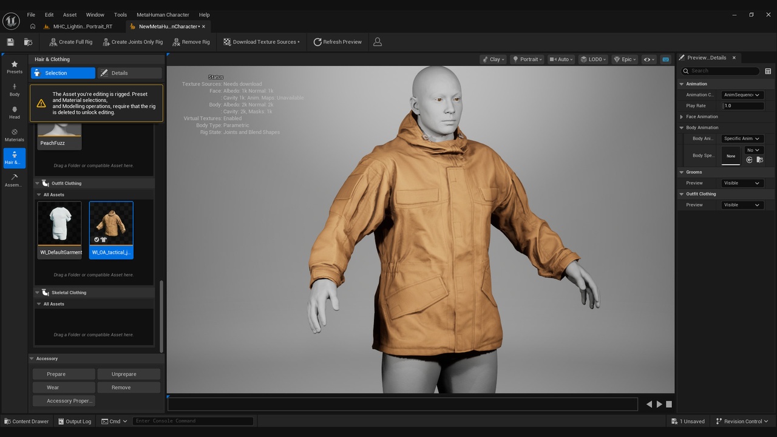Collapse the Animation section
This screenshot has width=777, height=437.
[x=682, y=84]
